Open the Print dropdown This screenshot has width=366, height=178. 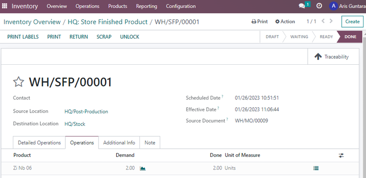(260, 22)
